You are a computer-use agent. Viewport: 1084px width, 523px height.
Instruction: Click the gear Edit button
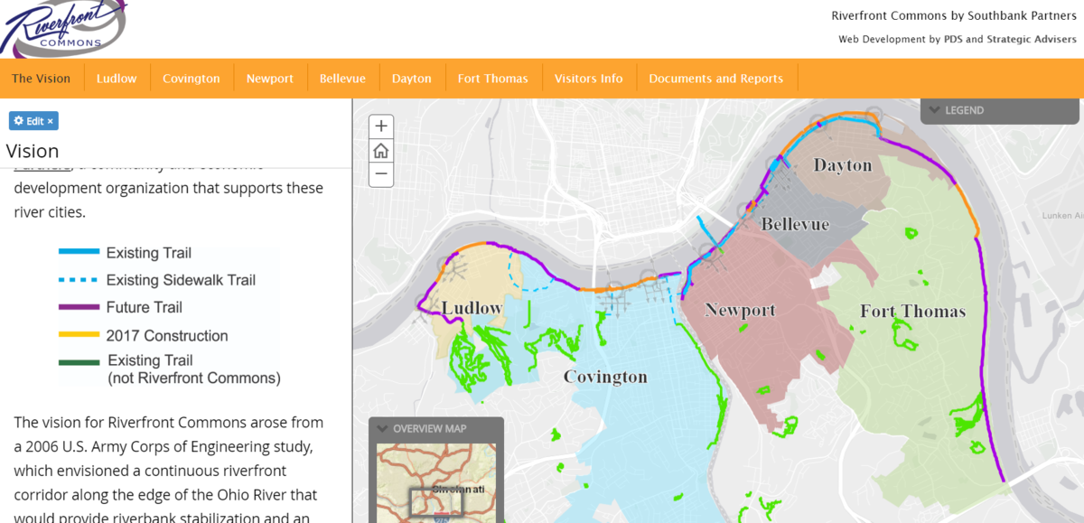point(33,121)
